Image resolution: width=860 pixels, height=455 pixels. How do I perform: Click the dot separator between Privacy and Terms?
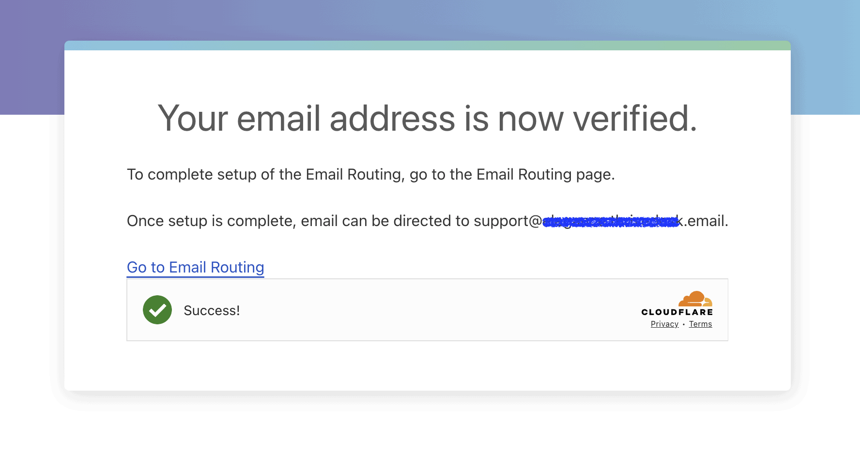tap(684, 325)
